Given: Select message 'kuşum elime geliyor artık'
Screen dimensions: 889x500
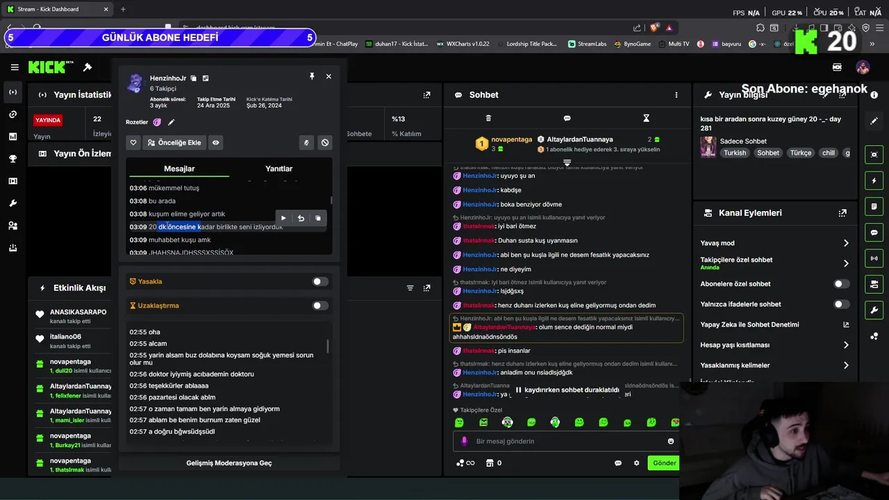Looking at the screenshot, I should 187,214.
